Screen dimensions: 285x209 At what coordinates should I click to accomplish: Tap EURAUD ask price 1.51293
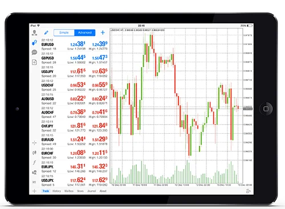[x=100, y=139]
